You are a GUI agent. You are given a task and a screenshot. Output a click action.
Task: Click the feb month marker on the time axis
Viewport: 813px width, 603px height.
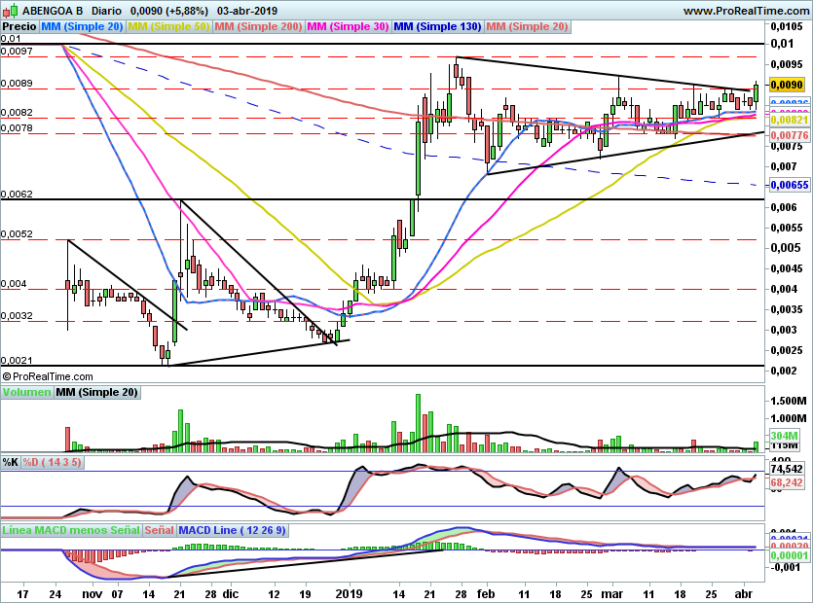click(x=486, y=593)
